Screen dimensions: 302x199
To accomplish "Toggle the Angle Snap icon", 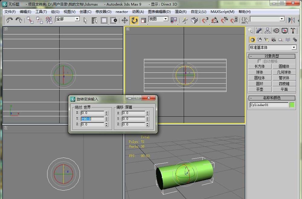I will [215, 20].
